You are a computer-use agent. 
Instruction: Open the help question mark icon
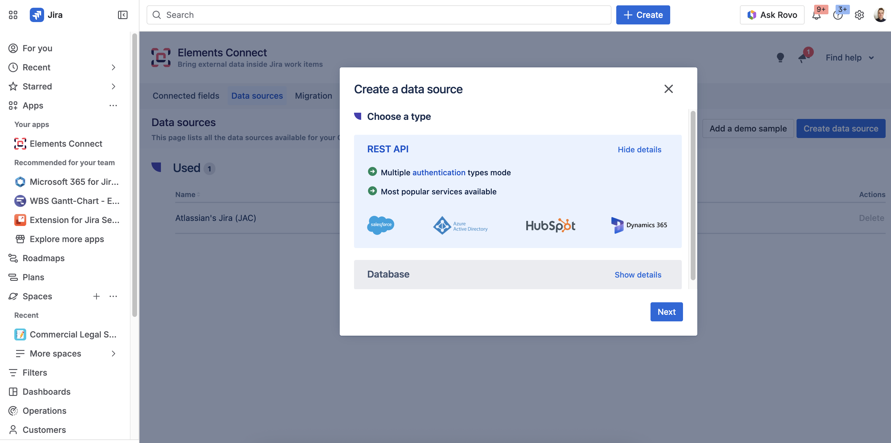838,15
